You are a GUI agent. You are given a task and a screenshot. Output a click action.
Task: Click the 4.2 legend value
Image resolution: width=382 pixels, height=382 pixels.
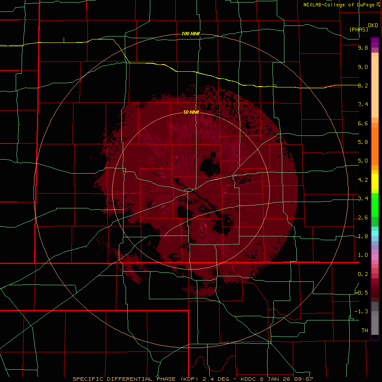pos(363,180)
